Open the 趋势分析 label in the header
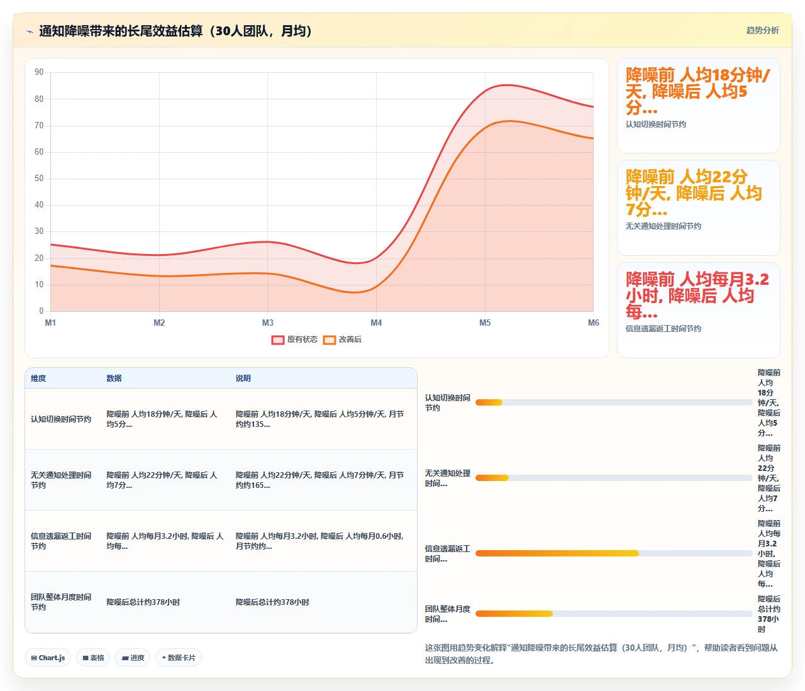This screenshot has width=805, height=691. point(762,30)
